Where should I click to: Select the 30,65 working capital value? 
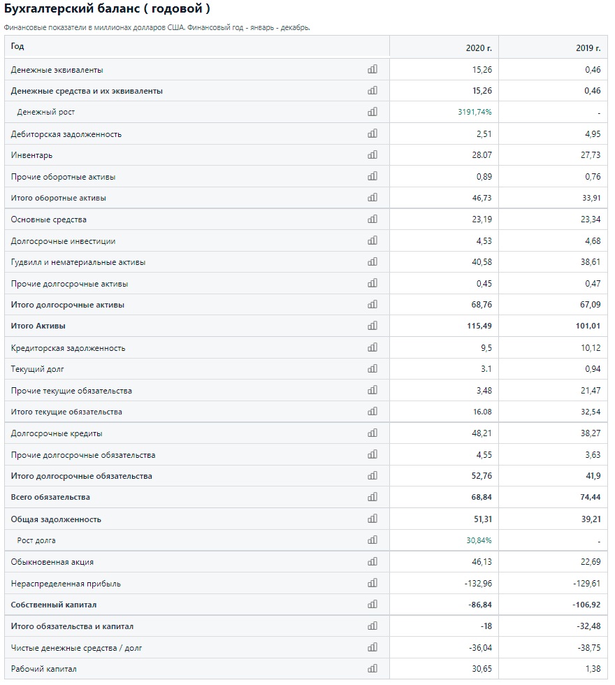482,669
